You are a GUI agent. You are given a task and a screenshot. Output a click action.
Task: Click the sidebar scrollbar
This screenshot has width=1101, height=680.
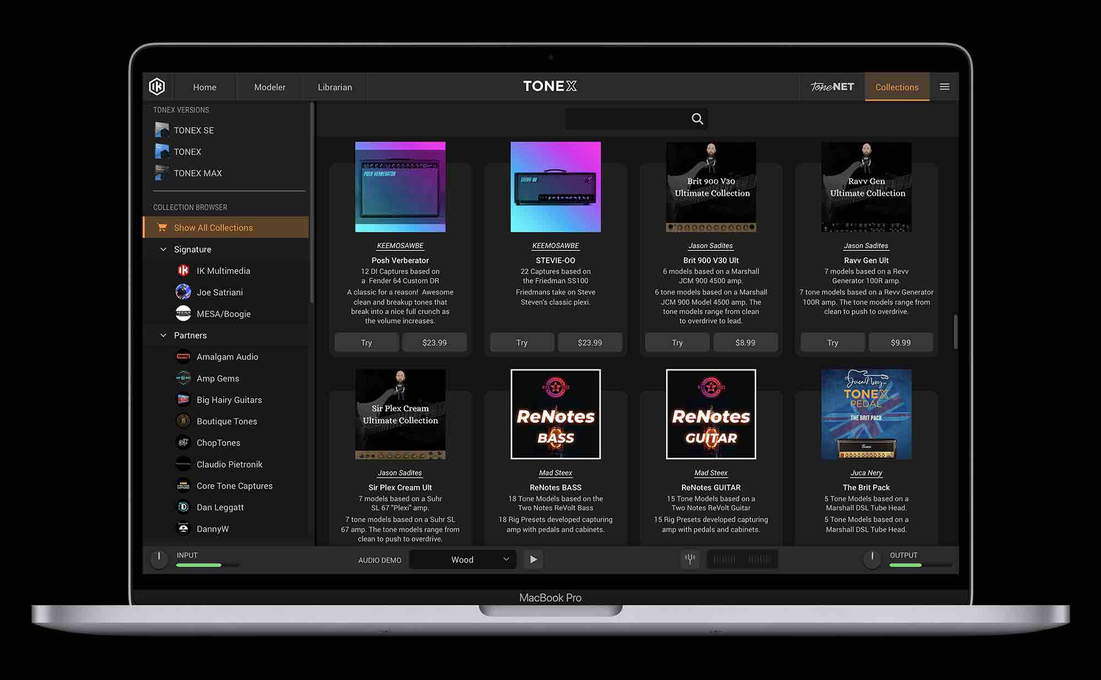312,202
